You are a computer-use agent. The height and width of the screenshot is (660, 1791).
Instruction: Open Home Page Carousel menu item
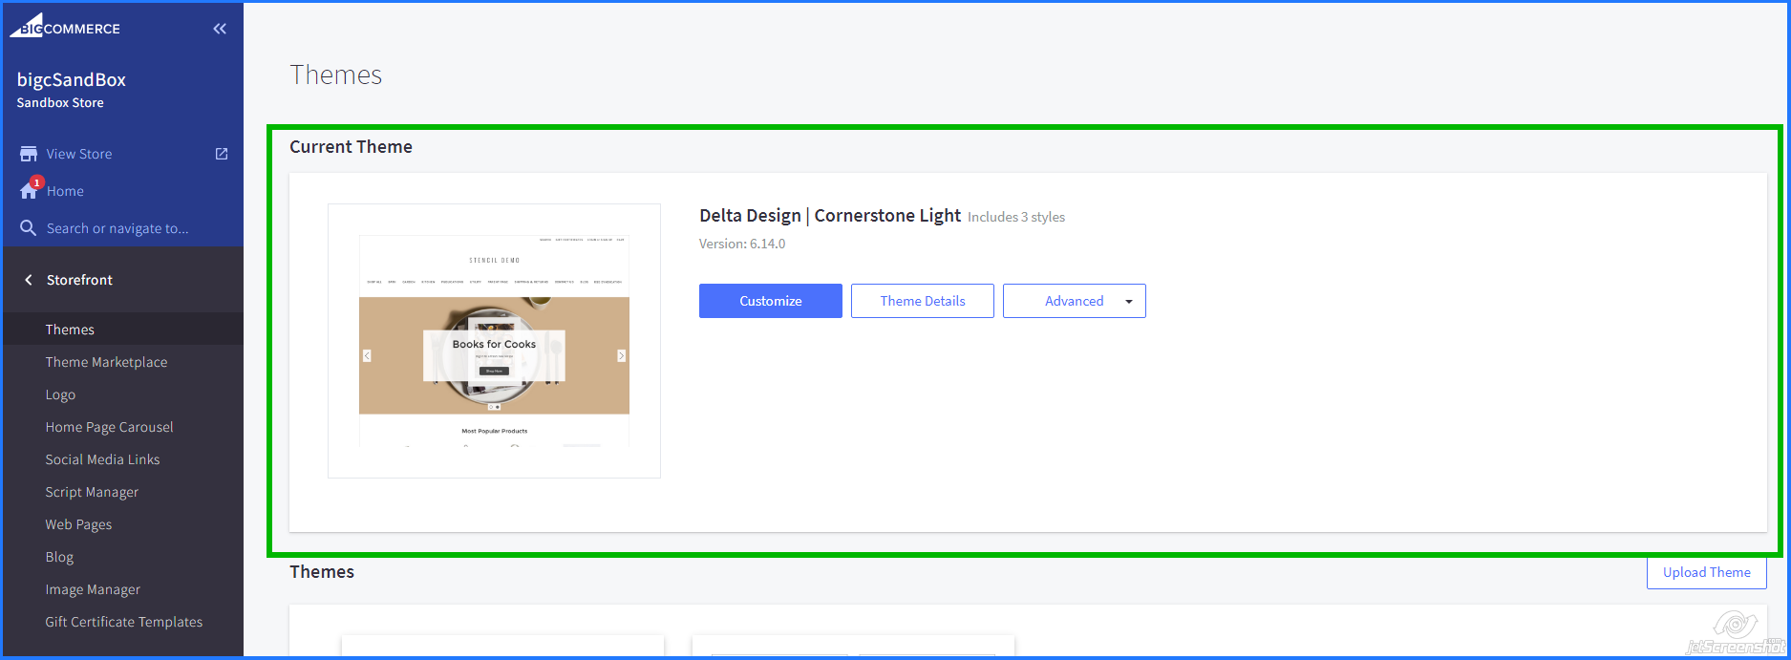pos(109,427)
